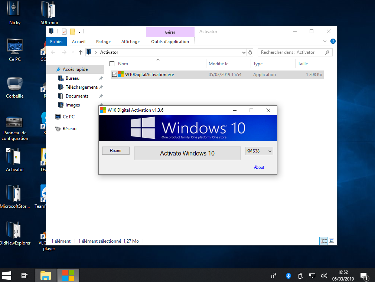
Task: Refresh the Activator folder view
Action: (x=250, y=52)
